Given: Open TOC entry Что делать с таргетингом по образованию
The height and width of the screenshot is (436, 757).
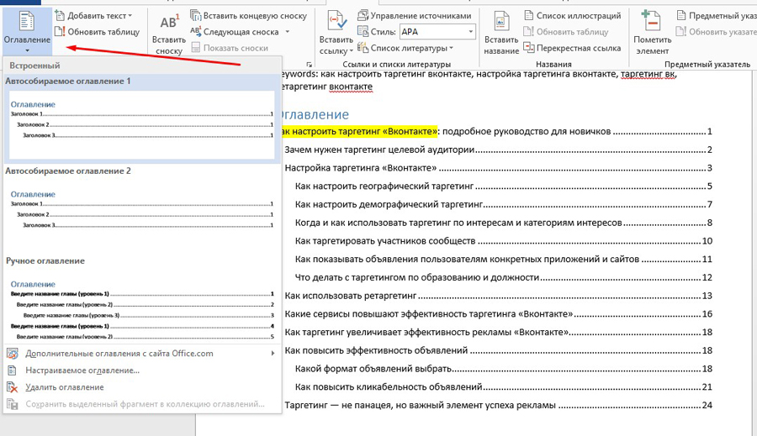Looking at the screenshot, I should tap(504, 277).
